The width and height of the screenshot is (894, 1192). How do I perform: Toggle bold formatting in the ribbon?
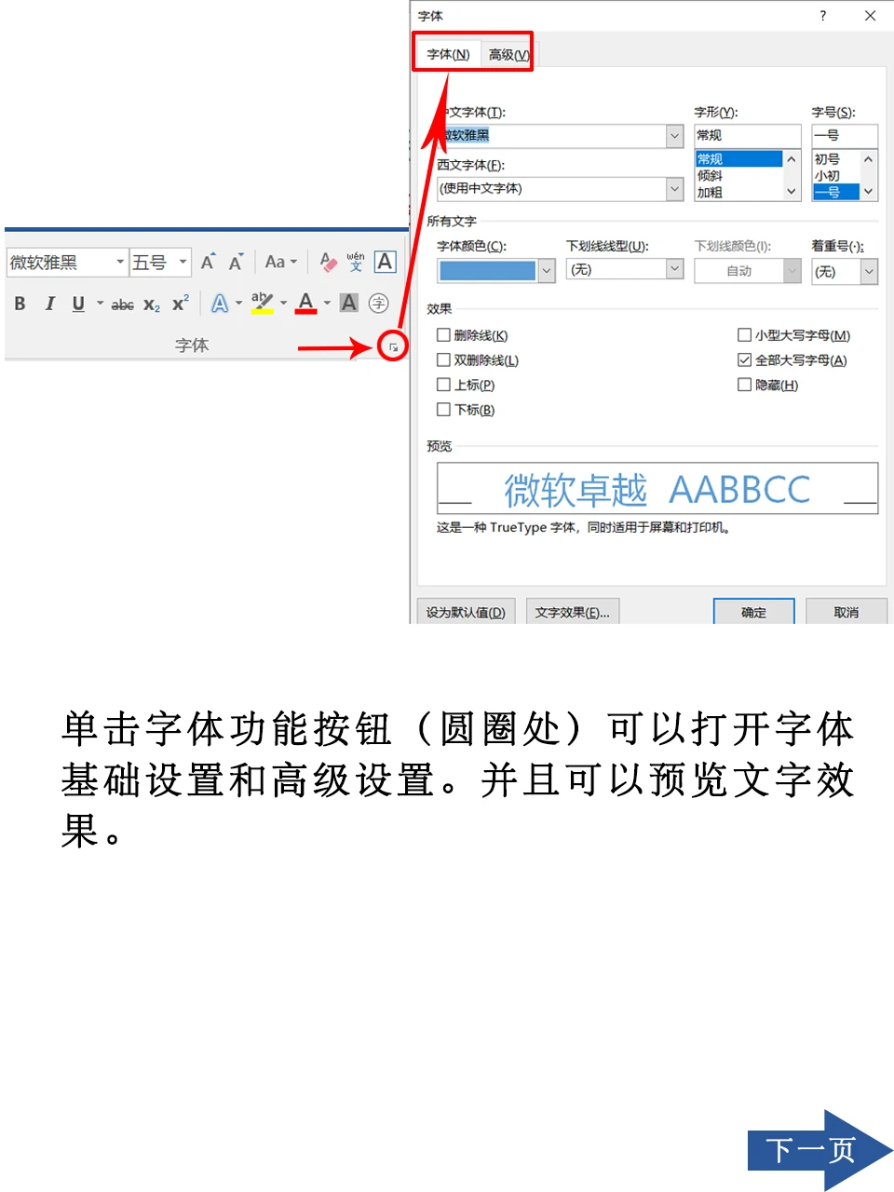coord(20,303)
